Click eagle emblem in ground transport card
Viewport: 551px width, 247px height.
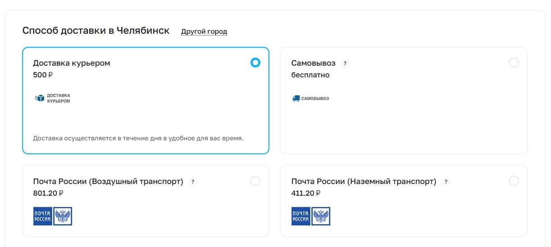tap(321, 216)
